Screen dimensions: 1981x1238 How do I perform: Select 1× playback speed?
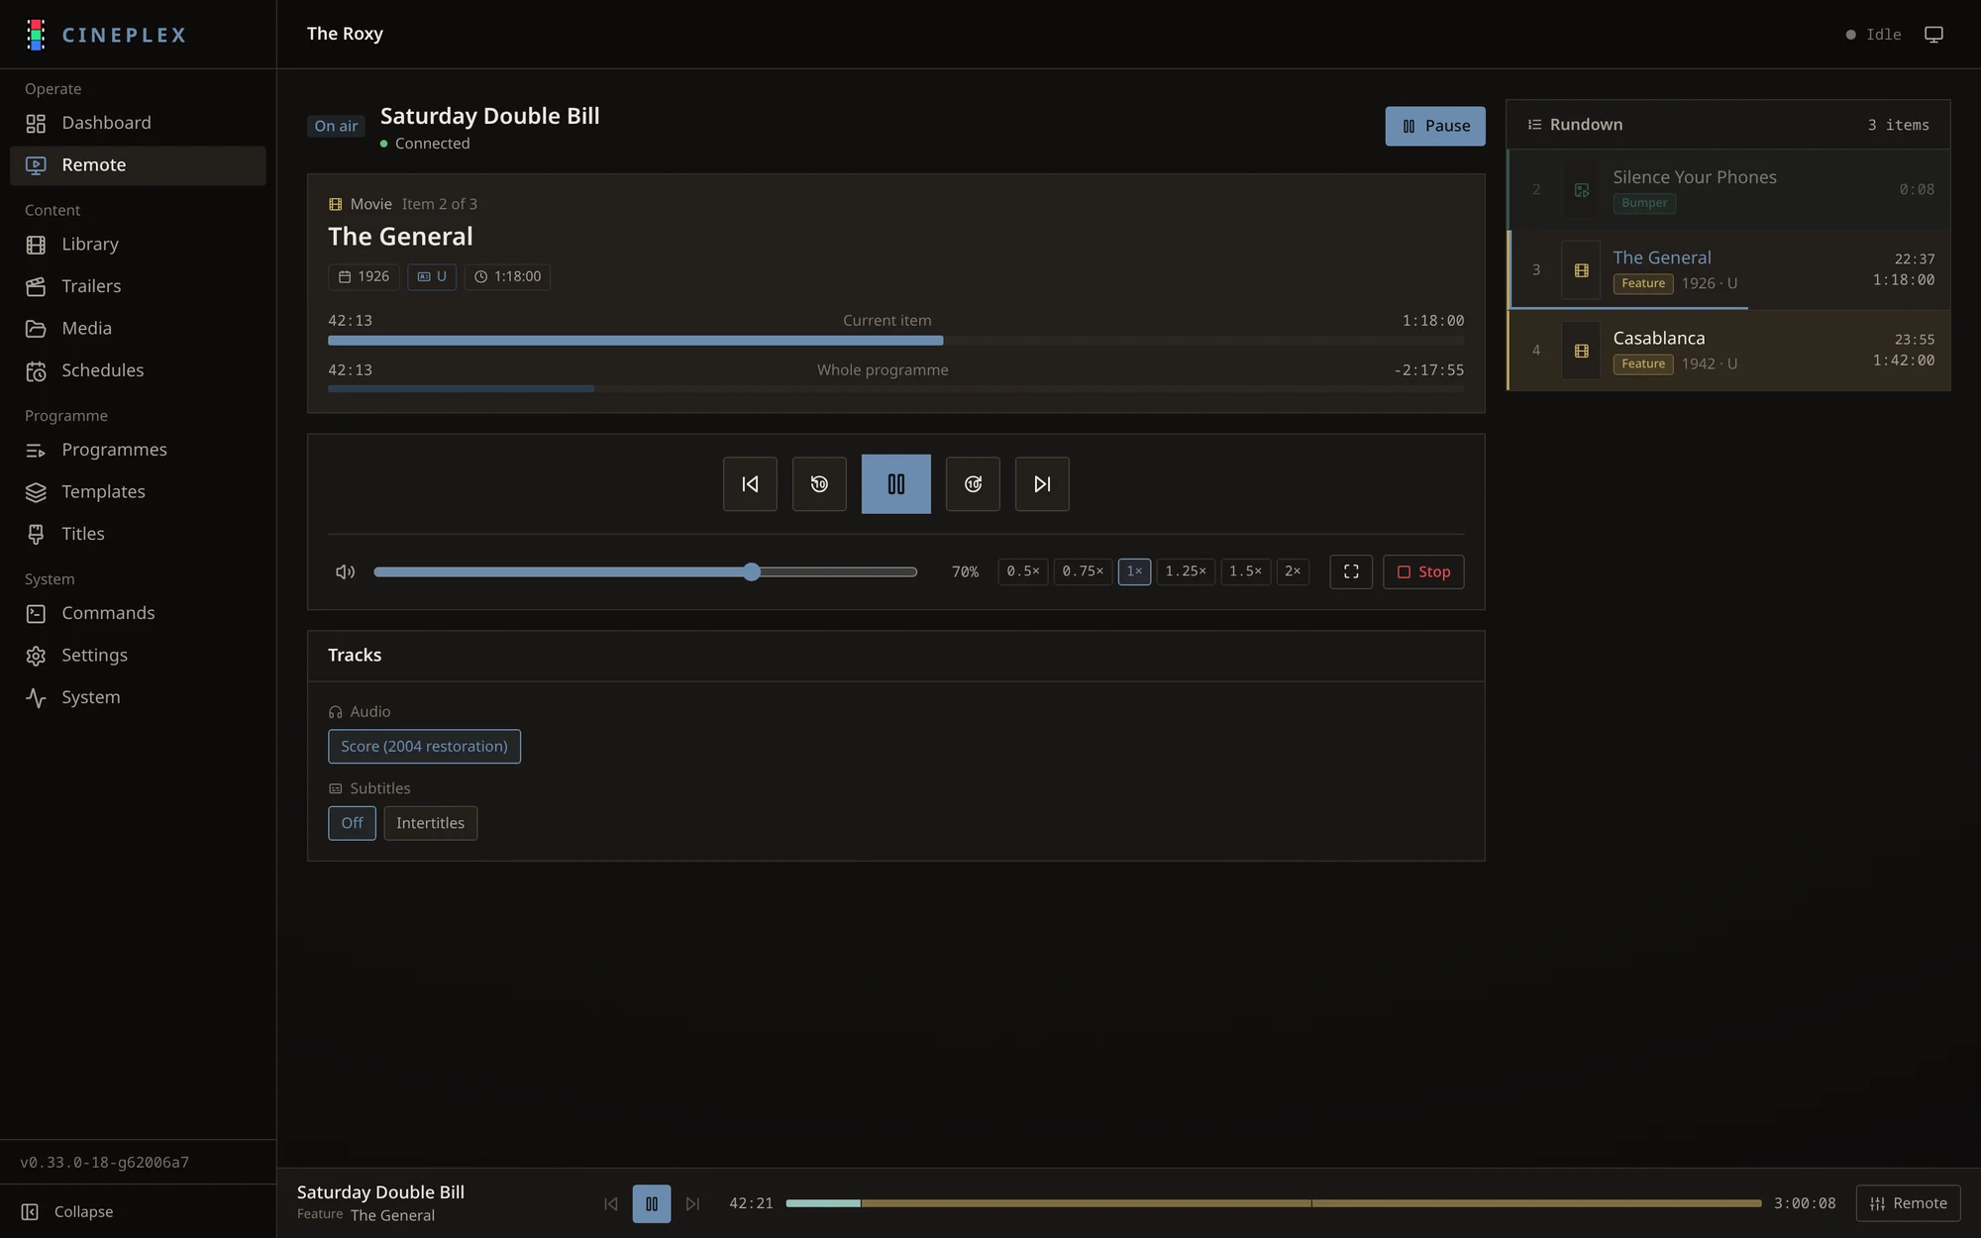1134,571
